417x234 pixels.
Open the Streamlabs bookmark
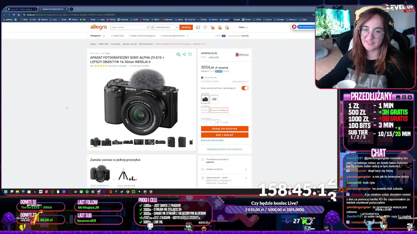tap(123, 19)
